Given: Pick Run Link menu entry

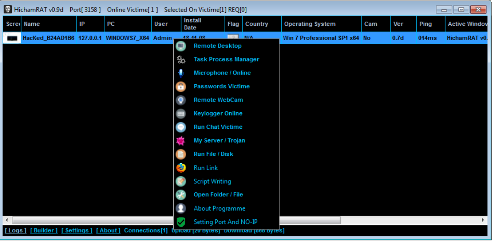Looking at the screenshot, I should (205, 168).
